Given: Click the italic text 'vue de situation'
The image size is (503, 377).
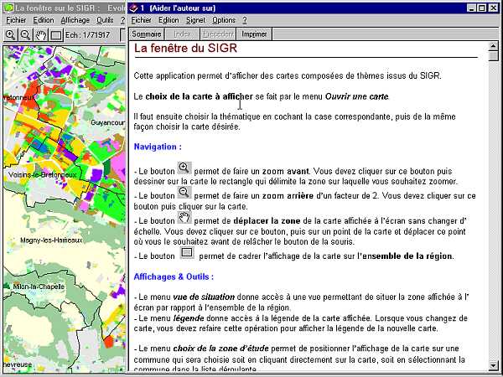Looking at the screenshot, I should 204,297.
